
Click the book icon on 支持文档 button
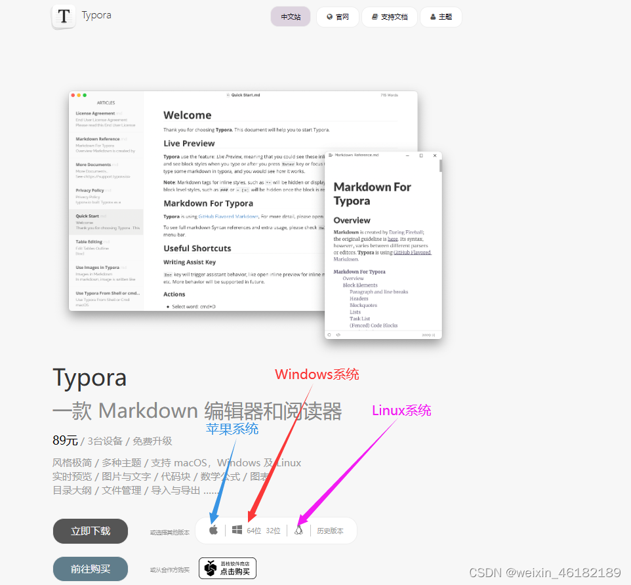(x=374, y=17)
